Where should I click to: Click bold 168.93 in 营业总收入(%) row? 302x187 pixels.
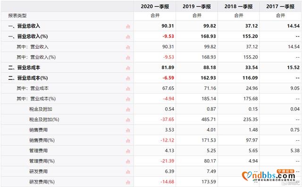pos(208,36)
